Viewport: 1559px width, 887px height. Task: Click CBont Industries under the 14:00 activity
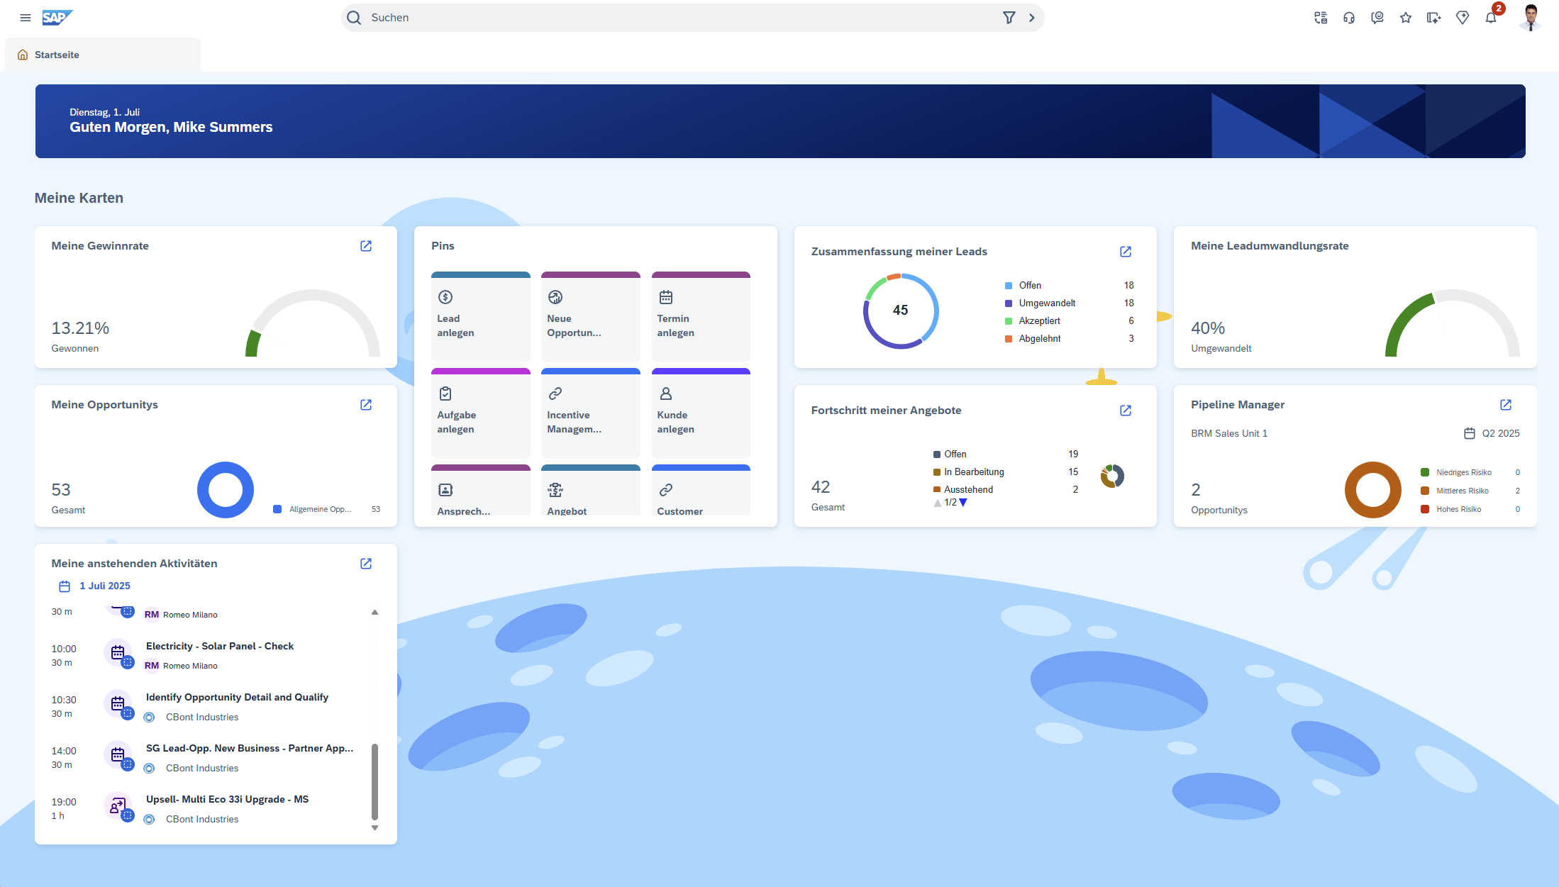pyautogui.click(x=202, y=769)
